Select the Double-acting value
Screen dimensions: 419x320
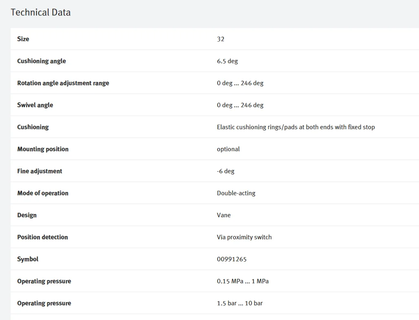pyautogui.click(x=236, y=193)
